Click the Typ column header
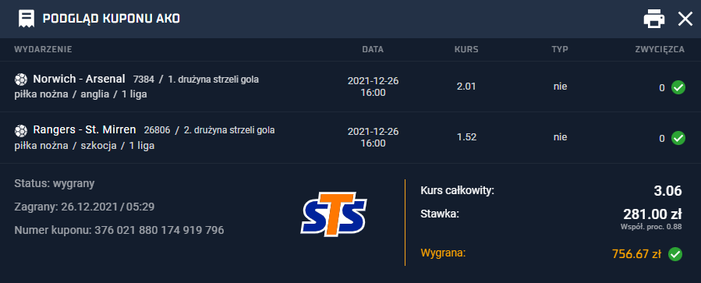 click(x=560, y=50)
